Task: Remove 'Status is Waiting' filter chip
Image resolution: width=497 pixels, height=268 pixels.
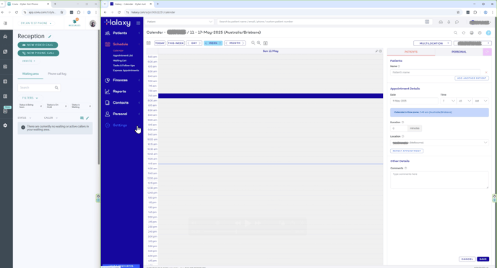Action: pyautogui.click(x=90, y=106)
